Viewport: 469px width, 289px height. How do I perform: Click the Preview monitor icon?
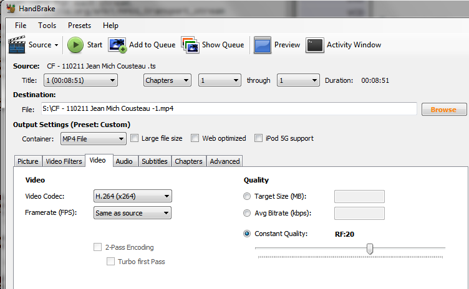[x=263, y=45]
